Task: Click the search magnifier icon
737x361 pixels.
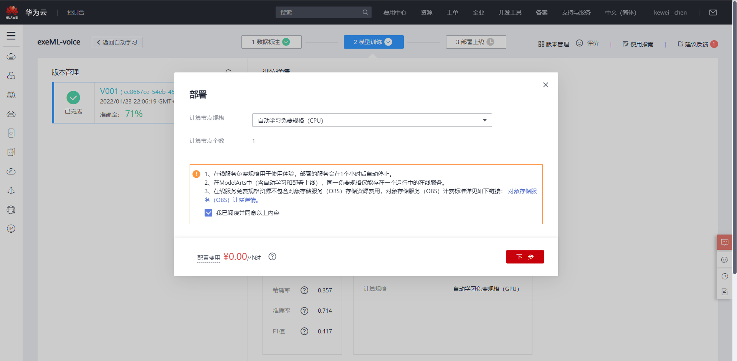Action: click(x=365, y=12)
